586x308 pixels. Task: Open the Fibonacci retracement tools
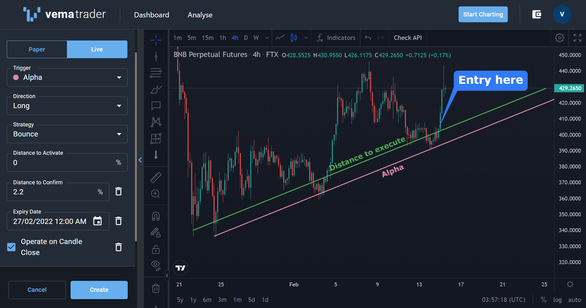tap(156, 73)
